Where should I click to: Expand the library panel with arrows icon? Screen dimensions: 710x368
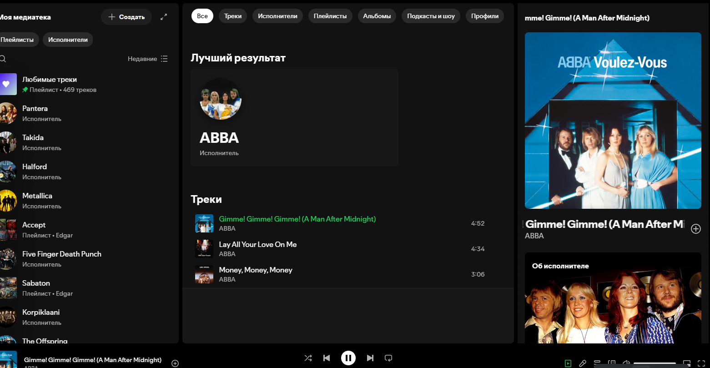tap(164, 17)
